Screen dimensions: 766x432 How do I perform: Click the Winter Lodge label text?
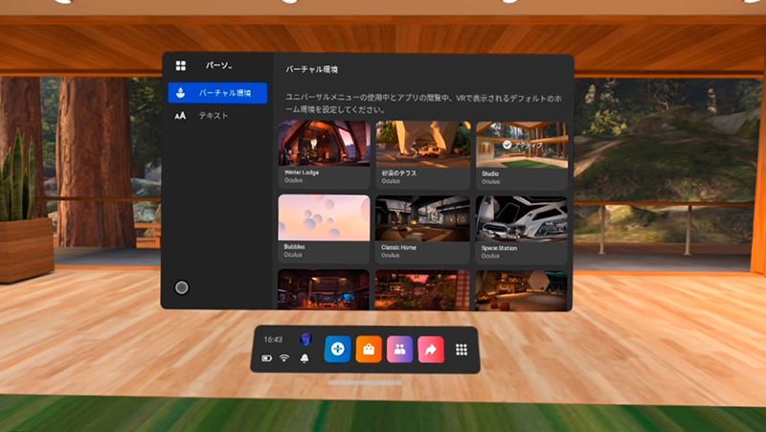(302, 172)
